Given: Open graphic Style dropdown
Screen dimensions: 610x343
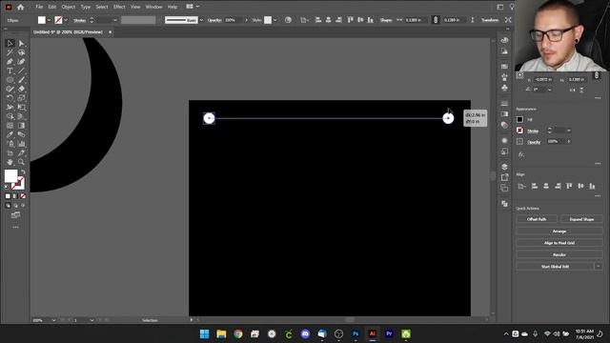Looking at the screenshot, I should 274,20.
